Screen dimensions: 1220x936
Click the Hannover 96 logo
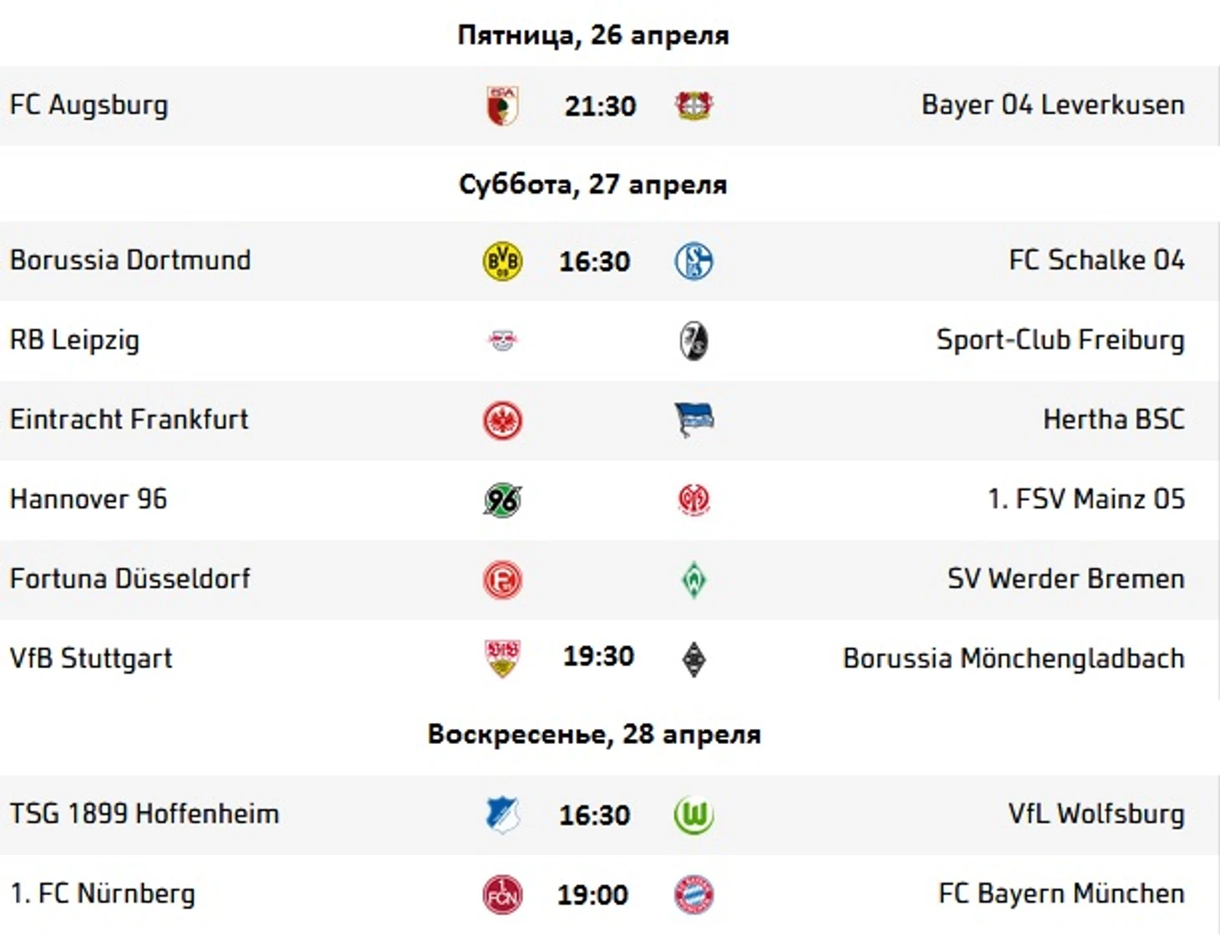(x=502, y=499)
